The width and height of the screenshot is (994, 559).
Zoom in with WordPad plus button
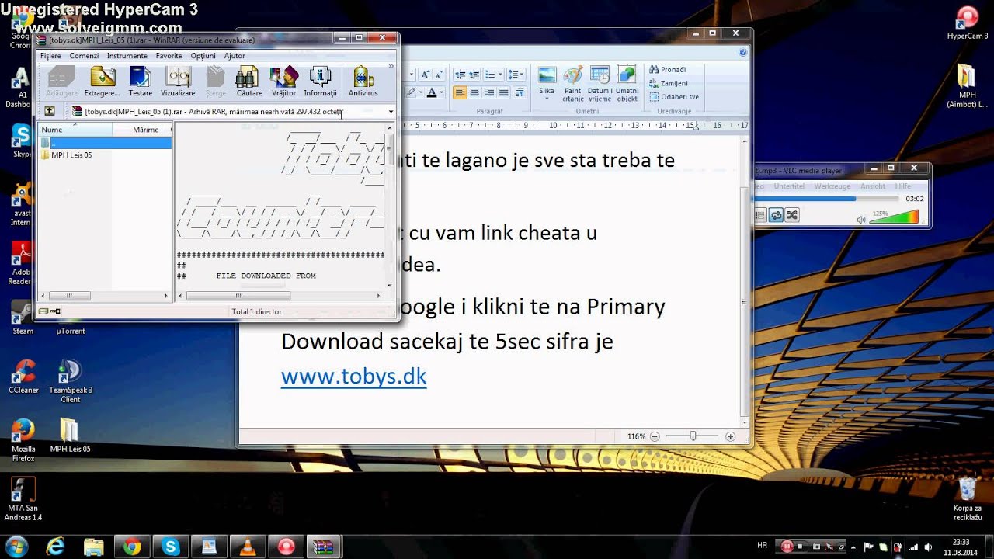point(730,437)
